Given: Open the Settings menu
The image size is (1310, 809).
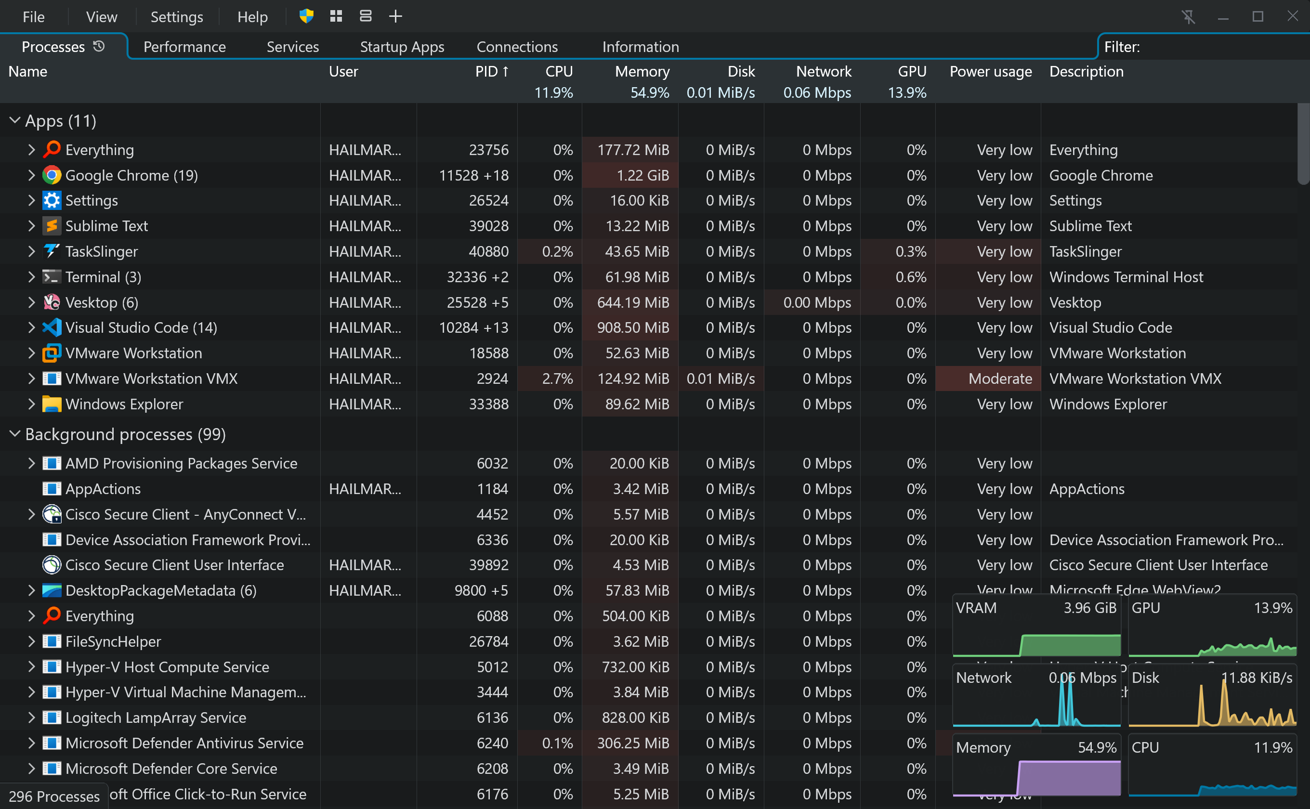Looking at the screenshot, I should tap(177, 17).
